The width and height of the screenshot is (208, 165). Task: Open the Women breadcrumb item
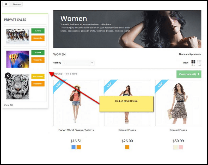coord(17,4)
